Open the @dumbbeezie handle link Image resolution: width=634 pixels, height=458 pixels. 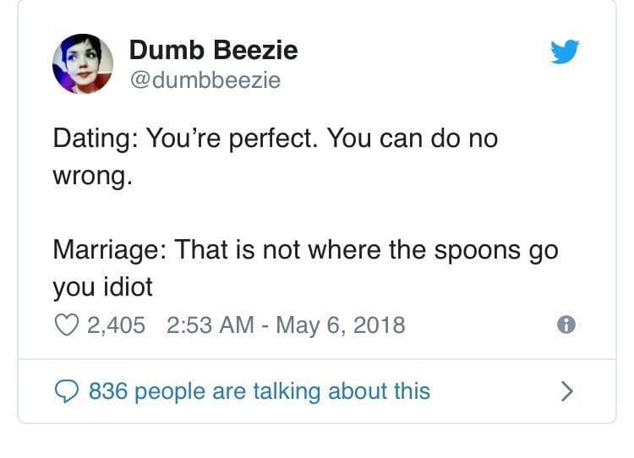tap(204, 80)
